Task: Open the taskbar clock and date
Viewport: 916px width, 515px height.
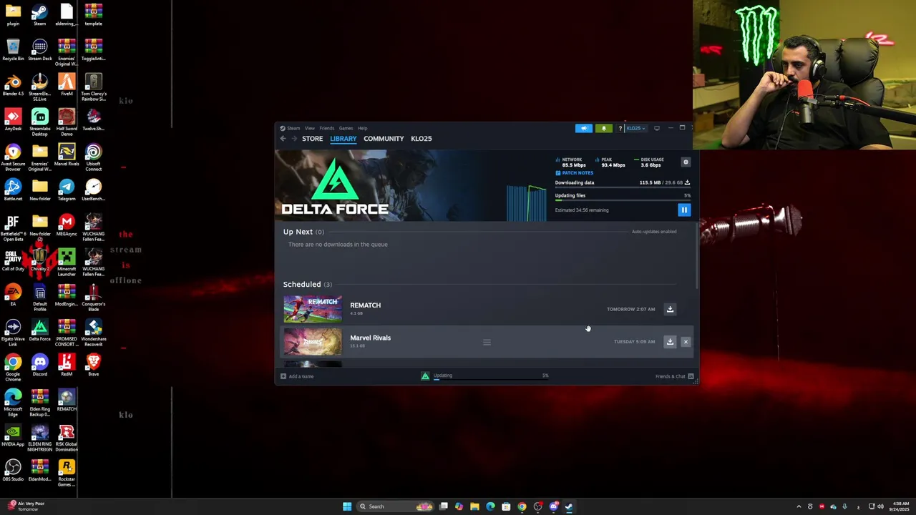Action: point(899,506)
